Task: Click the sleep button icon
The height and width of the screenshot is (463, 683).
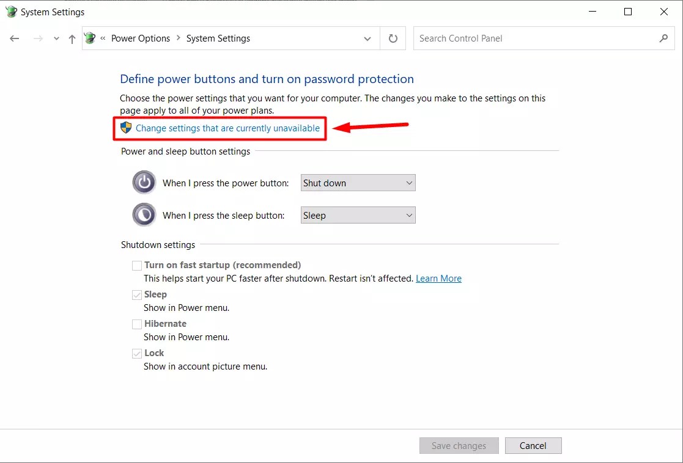Action: point(144,214)
